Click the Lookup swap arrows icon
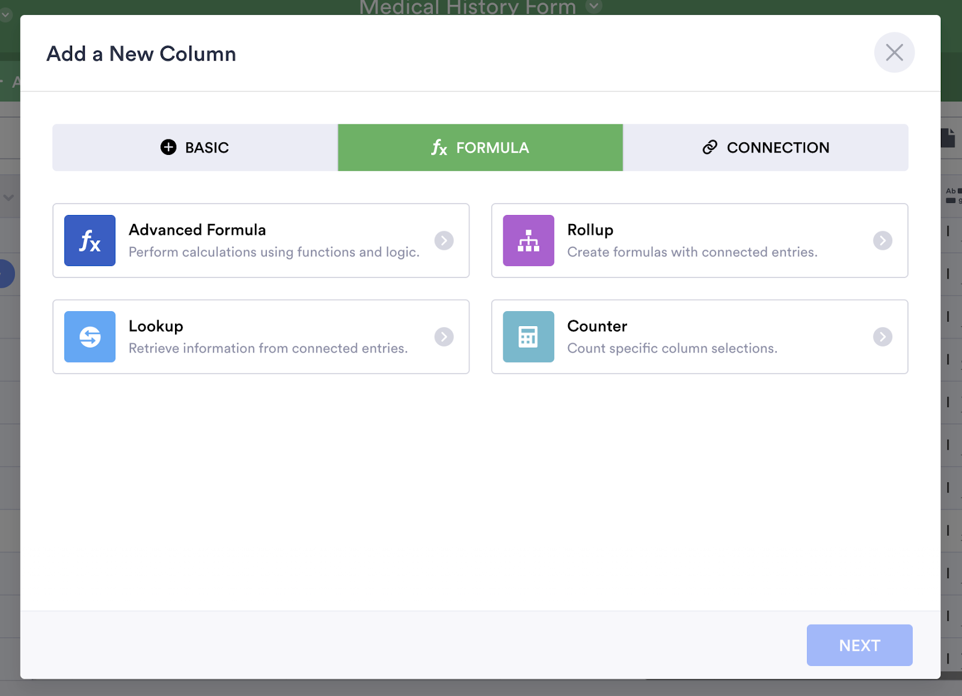Viewport: 962px width, 696px height. (90, 337)
